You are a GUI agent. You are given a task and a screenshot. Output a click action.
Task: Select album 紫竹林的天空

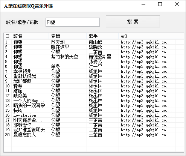64,57
